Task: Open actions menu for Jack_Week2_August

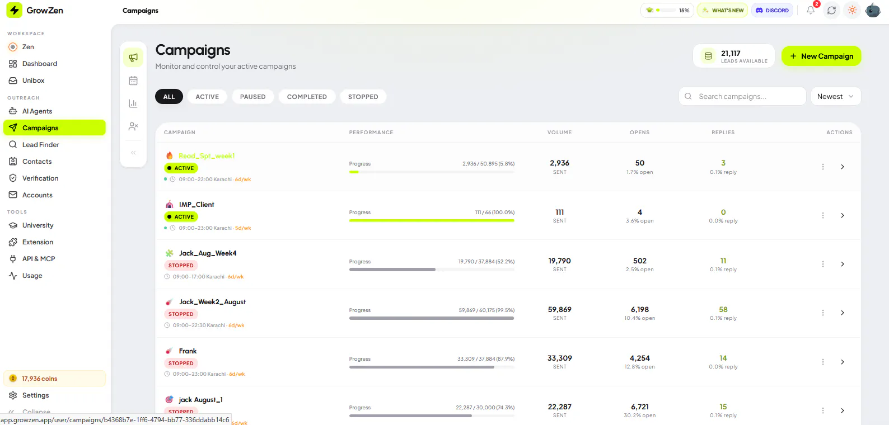Action: 823,313
